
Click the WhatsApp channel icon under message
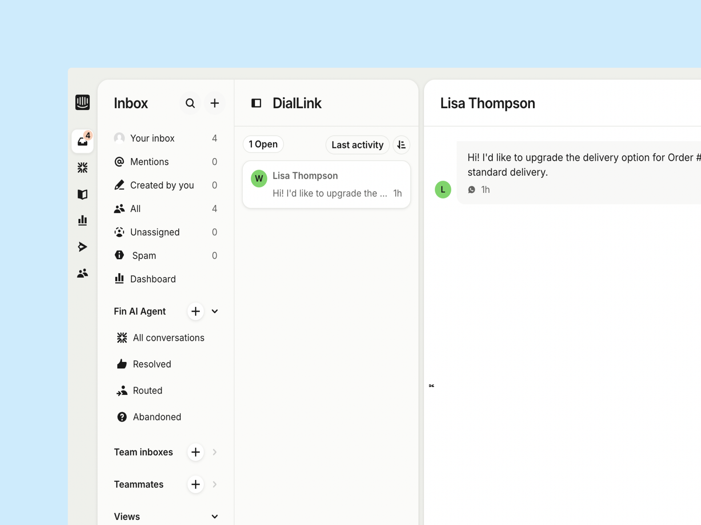pos(471,190)
